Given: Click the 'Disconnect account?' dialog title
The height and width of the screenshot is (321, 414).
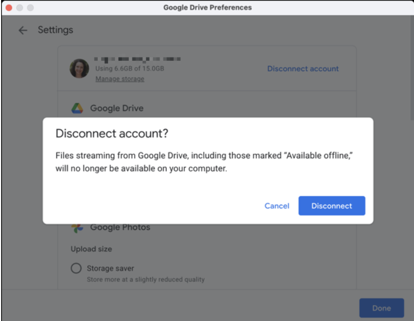Looking at the screenshot, I should click(112, 133).
